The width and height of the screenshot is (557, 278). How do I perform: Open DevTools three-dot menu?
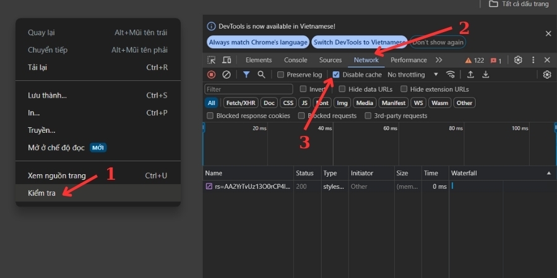[x=533, y=60]
